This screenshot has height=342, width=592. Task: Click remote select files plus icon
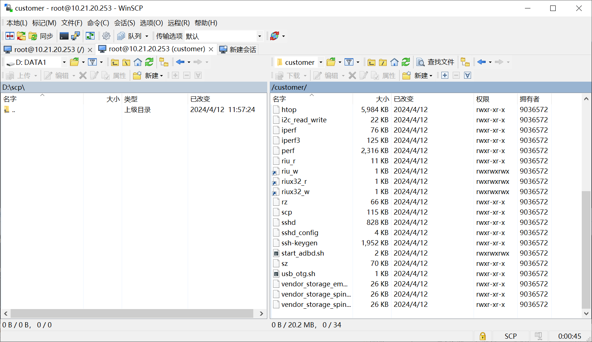pyautogui.click(x=445, y=75)
